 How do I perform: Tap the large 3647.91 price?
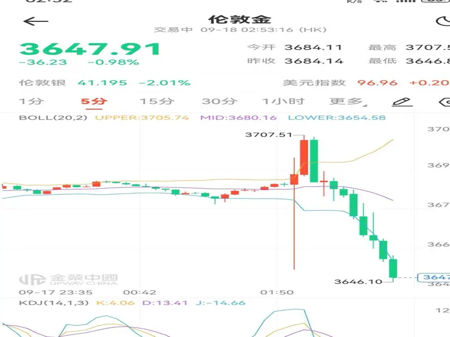pos(90,49)
